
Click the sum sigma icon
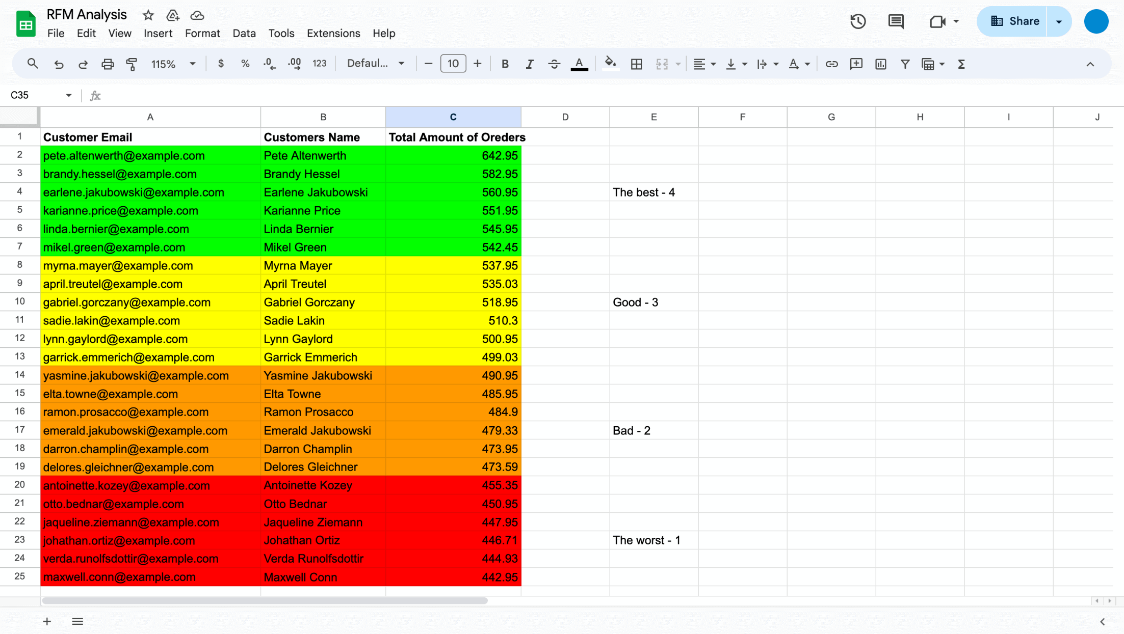click(963, 64)
